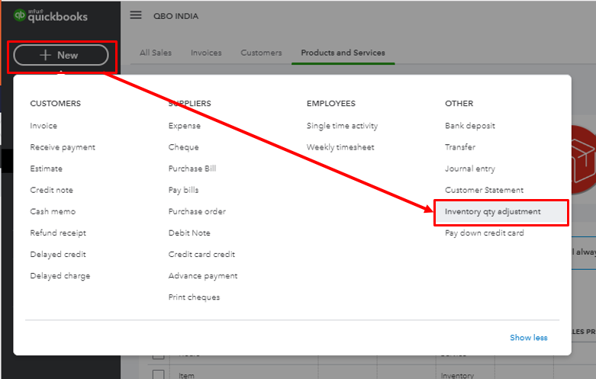Click the CUSTOMERS column heading
The width and height of the screenshot is (596, 379).
pyautogui.click(x=56, y=104)
